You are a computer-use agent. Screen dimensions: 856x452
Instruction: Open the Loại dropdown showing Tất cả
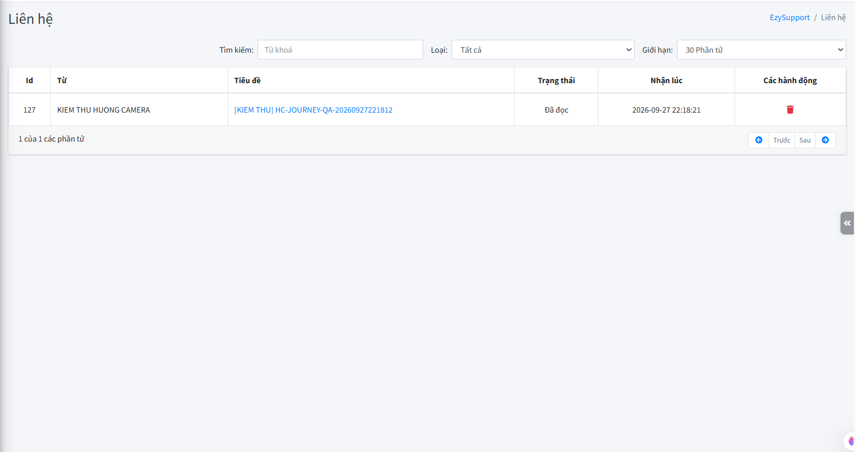click(543, 50)
